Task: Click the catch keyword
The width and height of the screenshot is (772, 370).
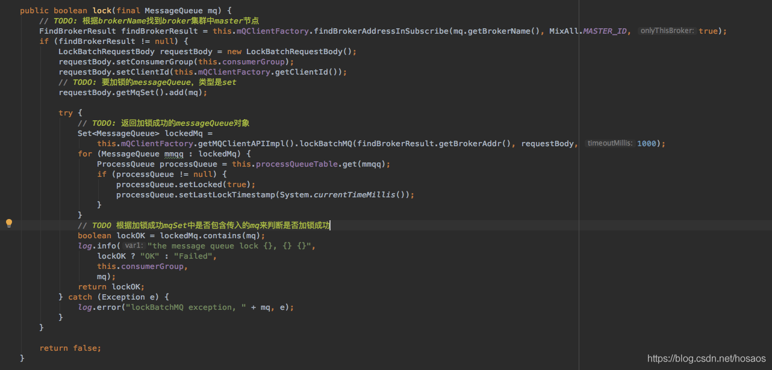Action: pyautogui.click(x=80, y=297)
